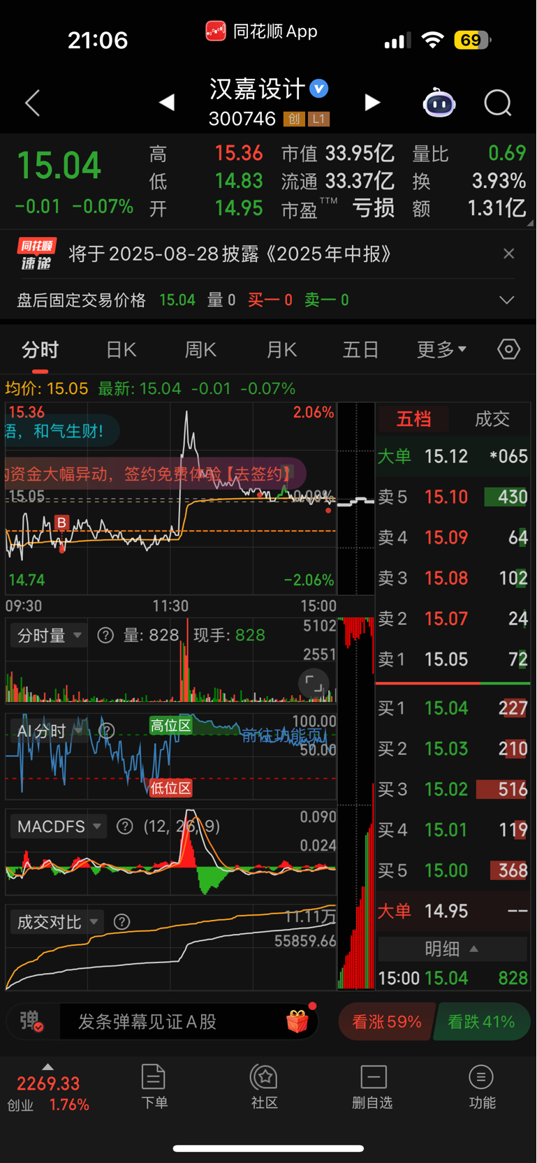Viewport: 537px width, 1163px height.
Task: Select 卖5 price 15.10 row
Action: click(x=453, y=497)
